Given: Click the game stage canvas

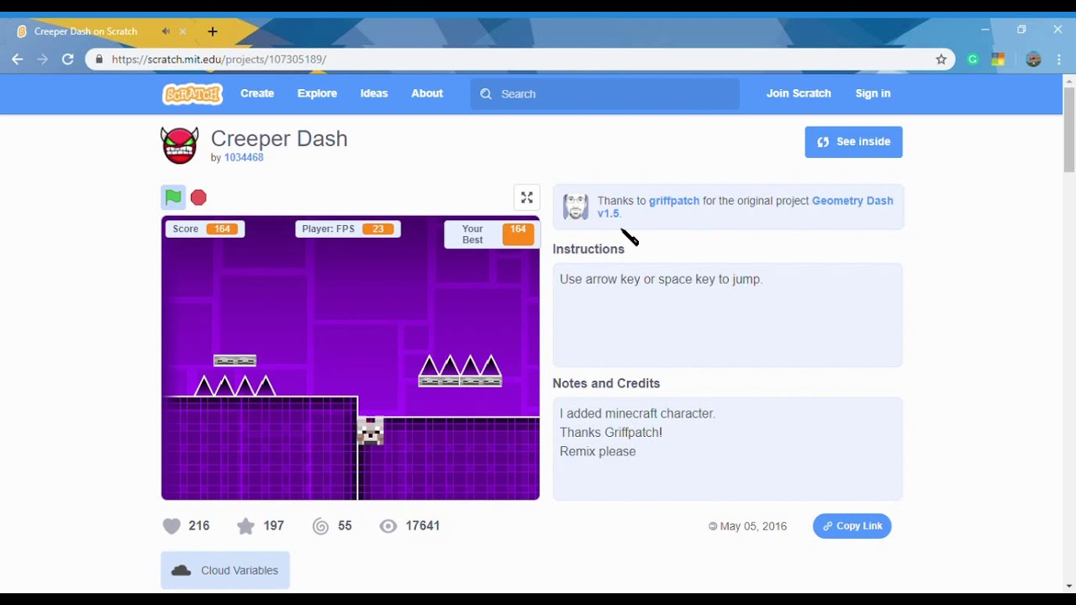Looking at the screenshot, I should [x=351, y=358].
